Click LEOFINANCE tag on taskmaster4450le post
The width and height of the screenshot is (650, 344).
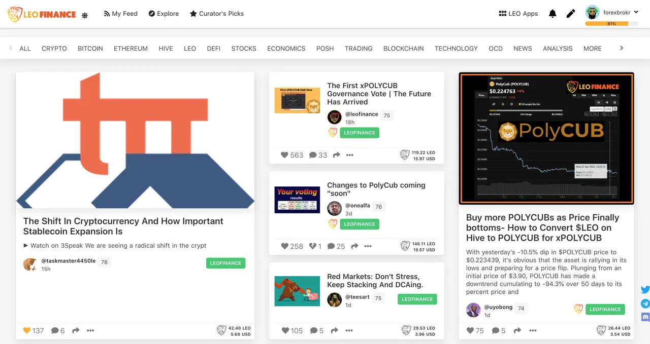[x=225, y=263]
